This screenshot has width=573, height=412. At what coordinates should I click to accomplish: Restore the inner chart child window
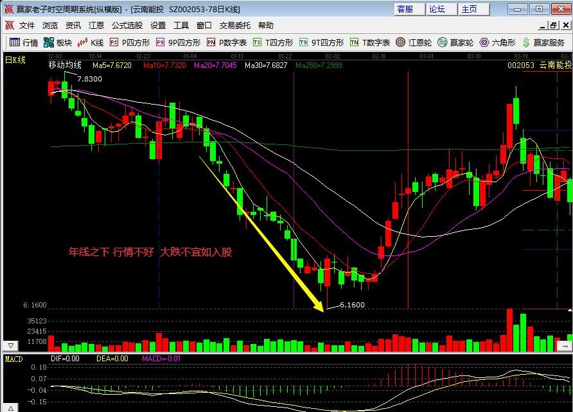pyautogui.click(x=554, y=26)
